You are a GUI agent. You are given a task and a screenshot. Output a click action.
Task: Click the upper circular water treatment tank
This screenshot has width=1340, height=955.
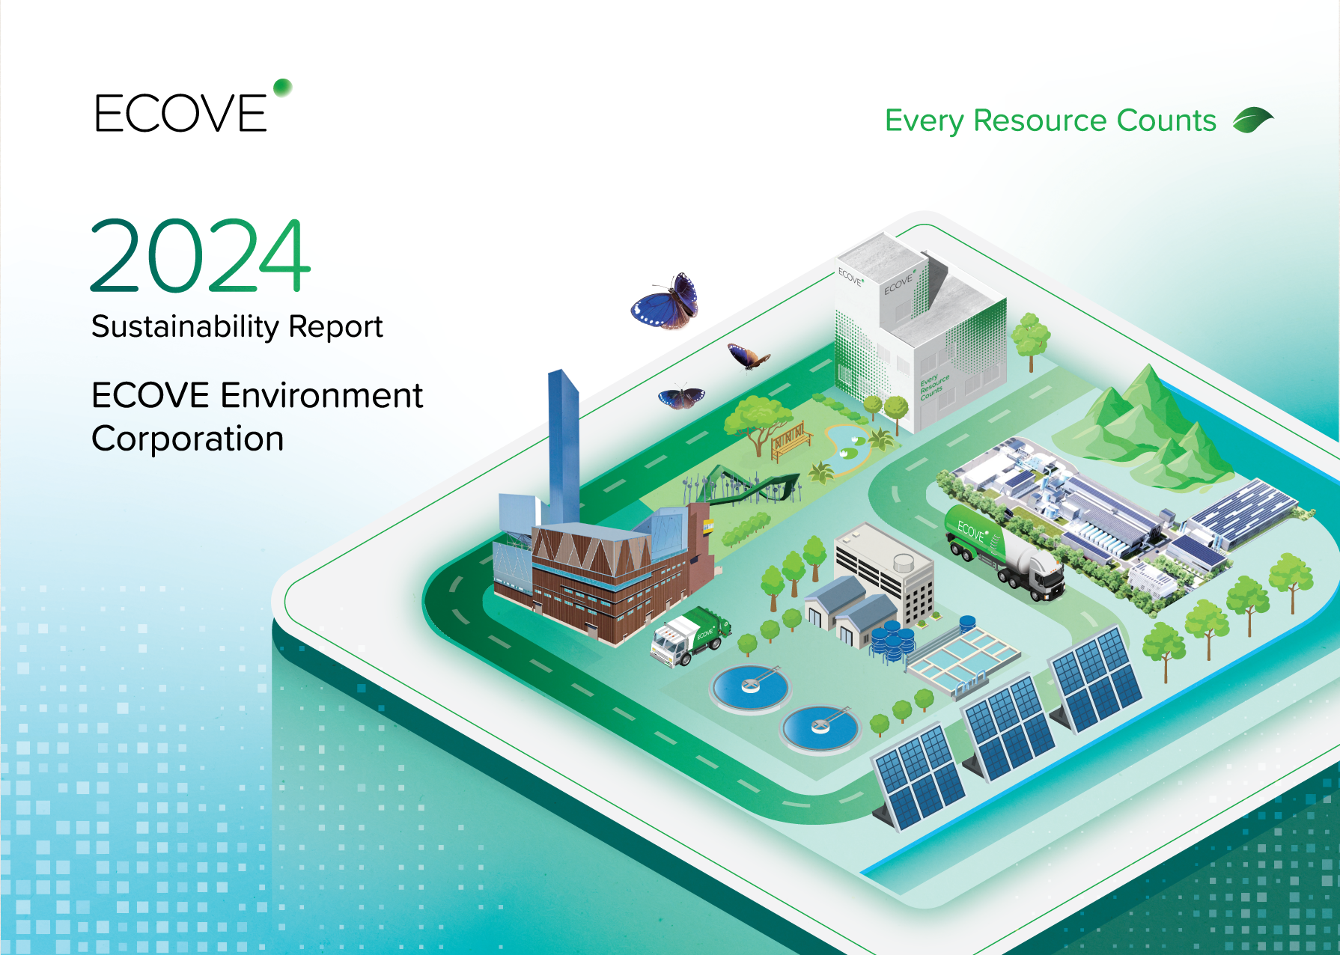pos(751,686)
